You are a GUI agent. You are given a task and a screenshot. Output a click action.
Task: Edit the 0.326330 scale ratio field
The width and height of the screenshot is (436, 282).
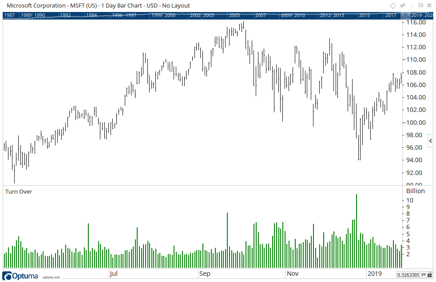tap(408, 275)
